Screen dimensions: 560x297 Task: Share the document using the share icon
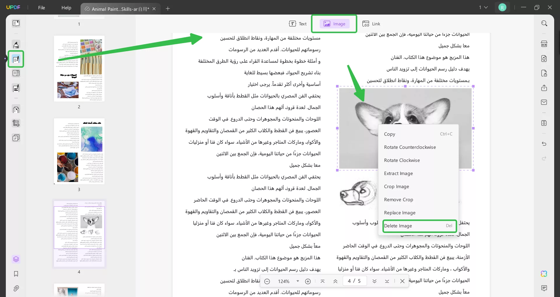pyautogui.click(x=544, y=88)
